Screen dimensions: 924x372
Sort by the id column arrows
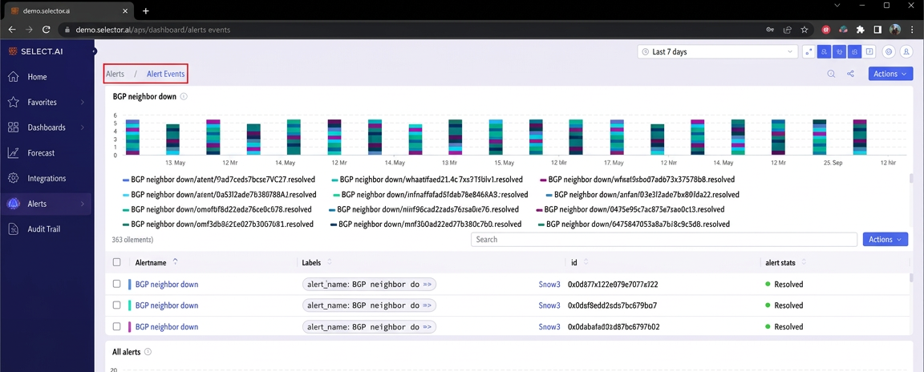point(586,262)
